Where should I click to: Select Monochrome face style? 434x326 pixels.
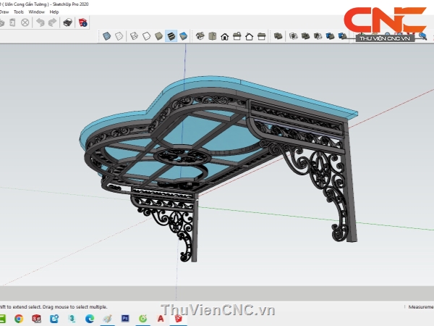[x=184, y=35]
